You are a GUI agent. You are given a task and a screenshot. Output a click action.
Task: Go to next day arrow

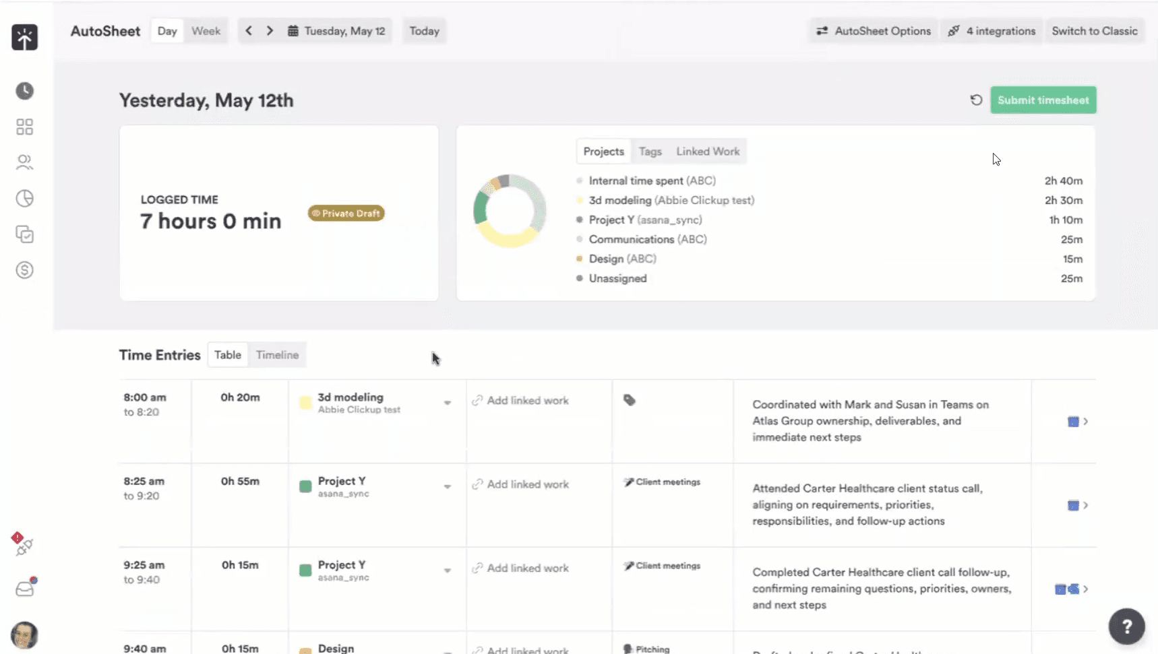point(270,31)
